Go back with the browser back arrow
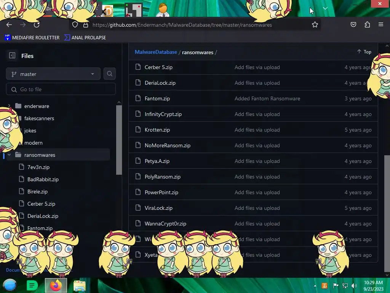390x293 pixels. pyautogui.click(x=9, y=25)
